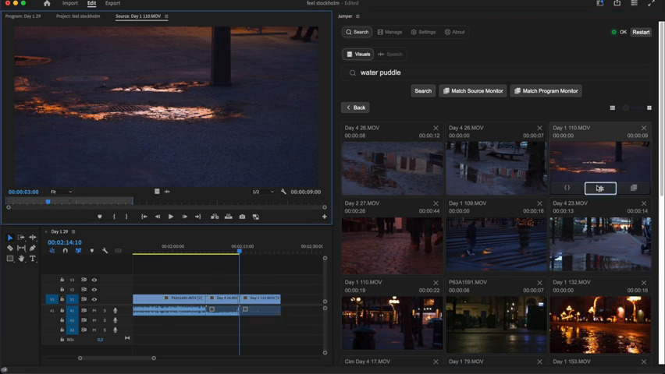Adjust the thumbnail size slider in Jumper
Viewport: 665px width, 374px height.
click(x=627, y=108)
